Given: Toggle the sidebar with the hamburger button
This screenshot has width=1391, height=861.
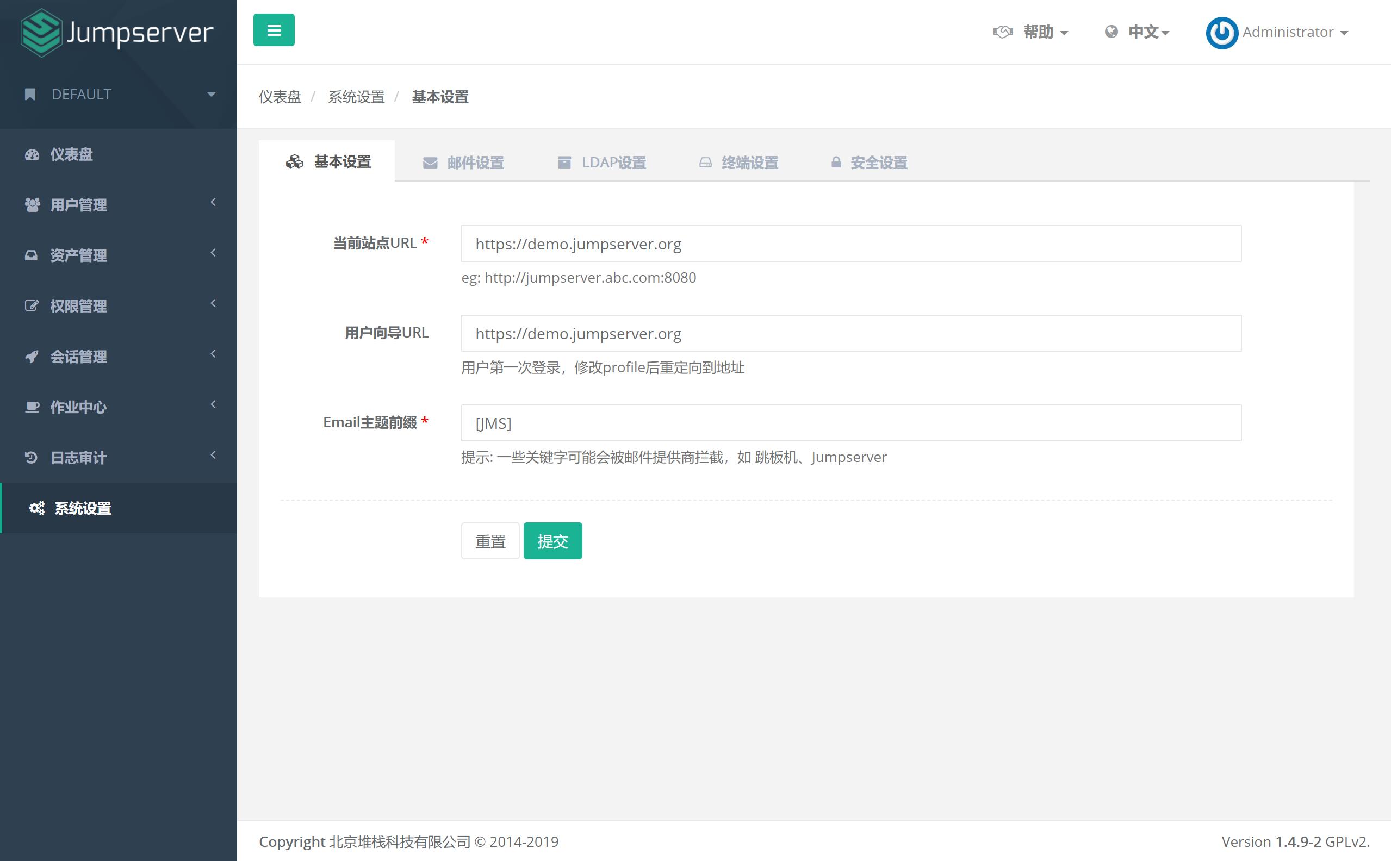Looking at the screenshot, I should point(274,30).
